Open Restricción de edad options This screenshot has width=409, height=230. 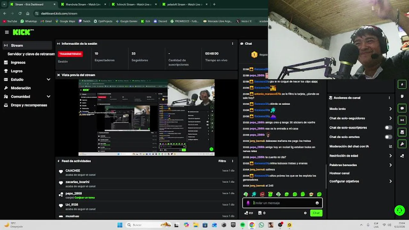click(360, 156)
